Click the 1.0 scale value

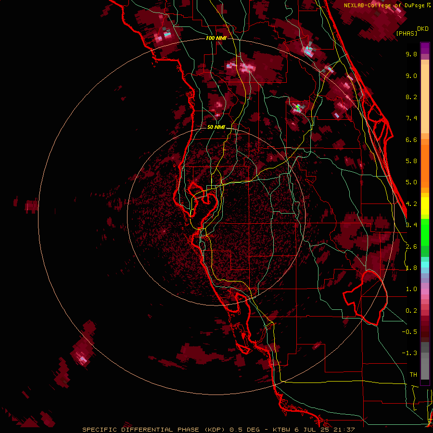coord(411,289)
